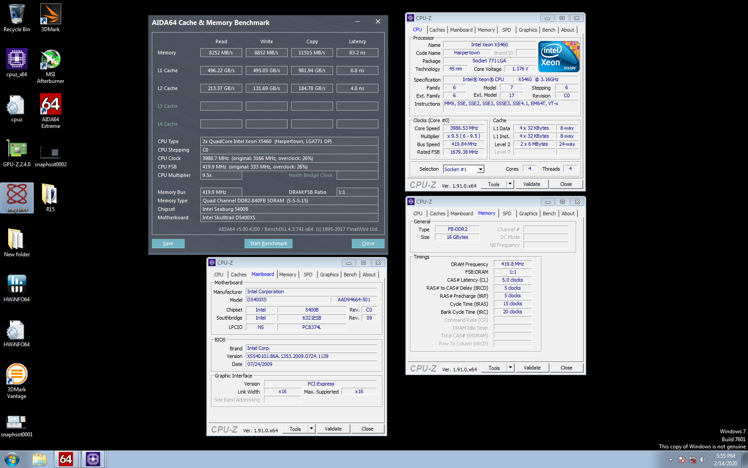
Task: Click Core Speed value 3988.53 MHz
Action: 464,128
